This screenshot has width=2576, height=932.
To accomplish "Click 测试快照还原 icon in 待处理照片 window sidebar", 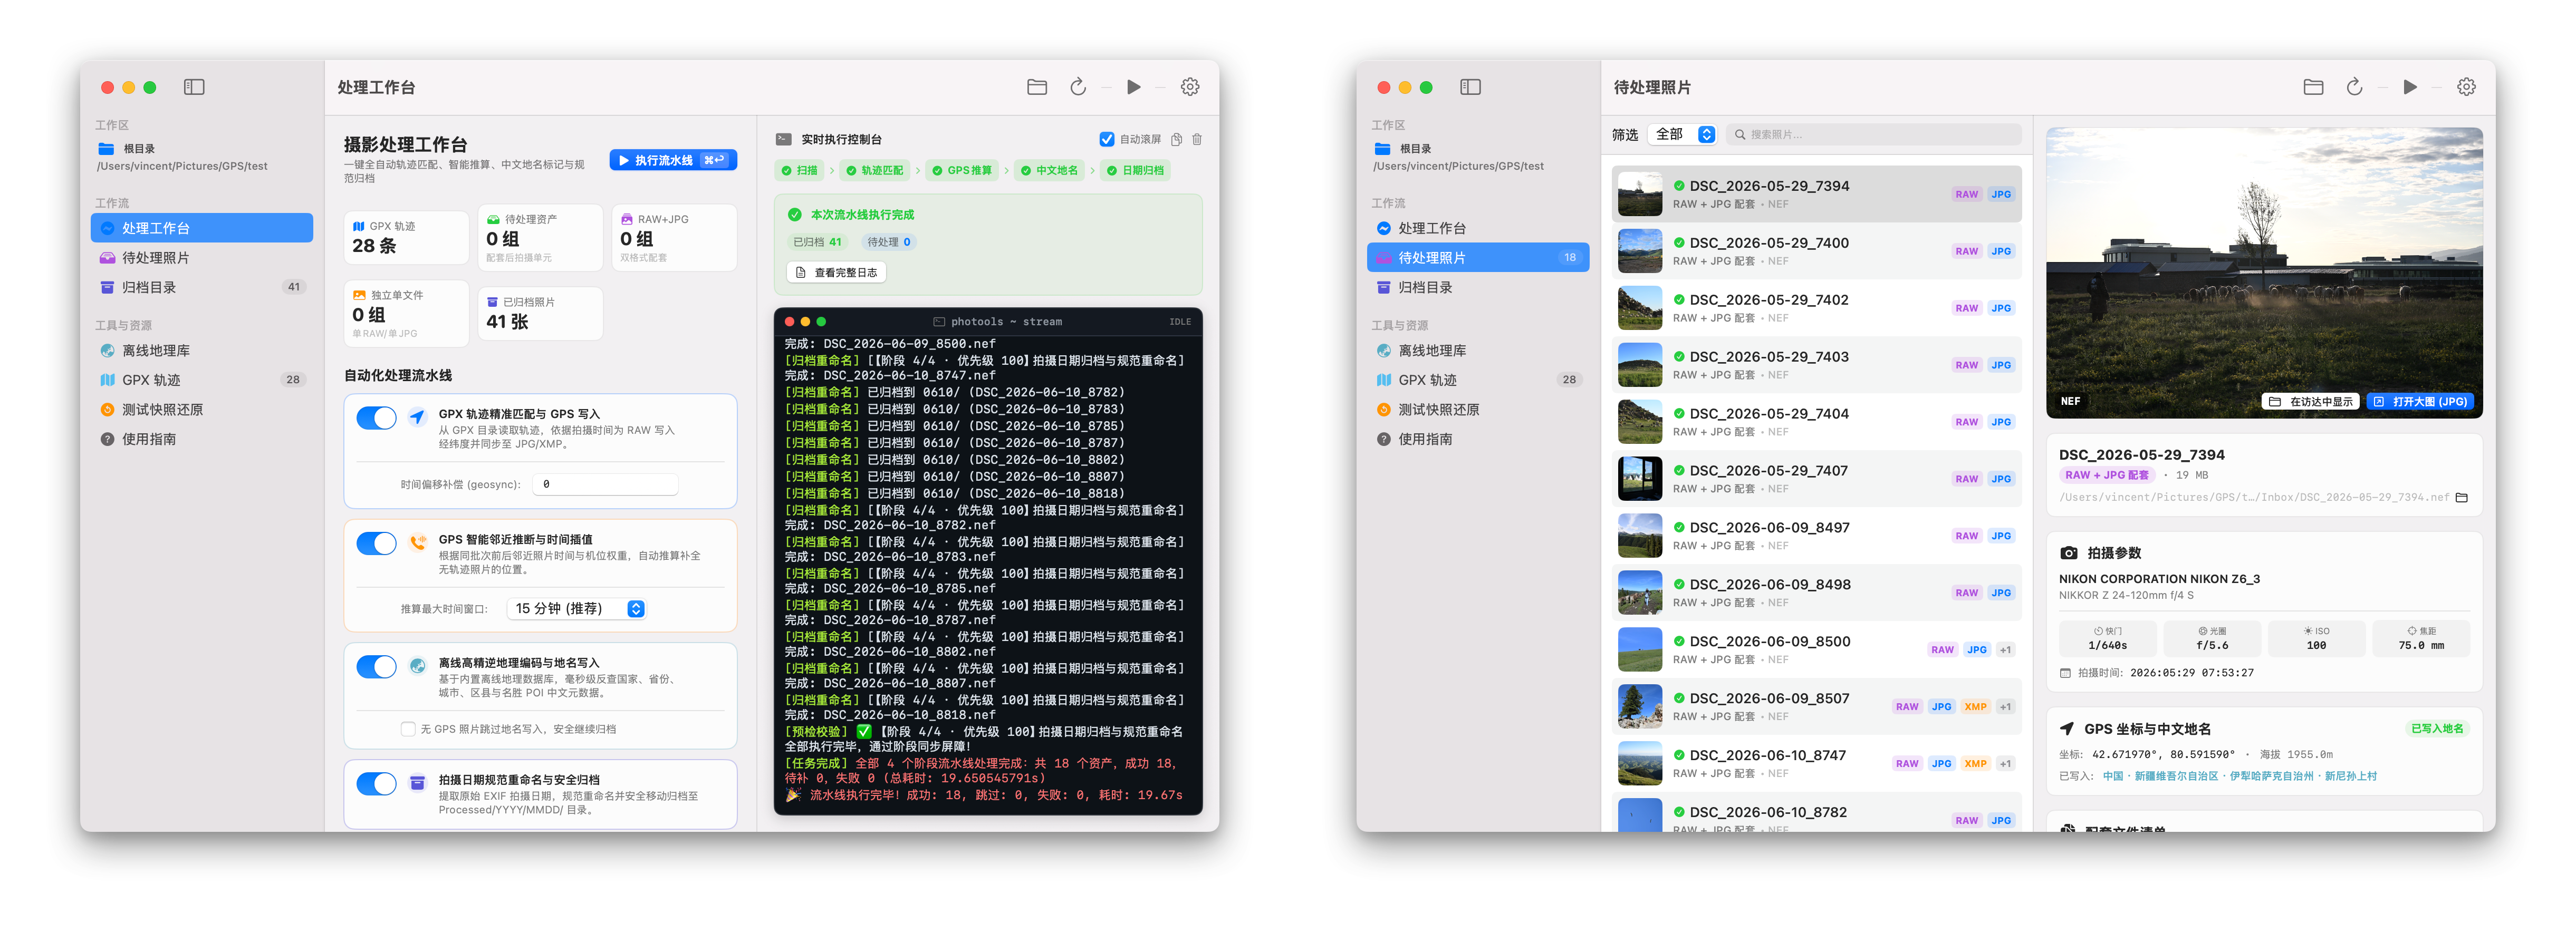I will point(1383,410).
